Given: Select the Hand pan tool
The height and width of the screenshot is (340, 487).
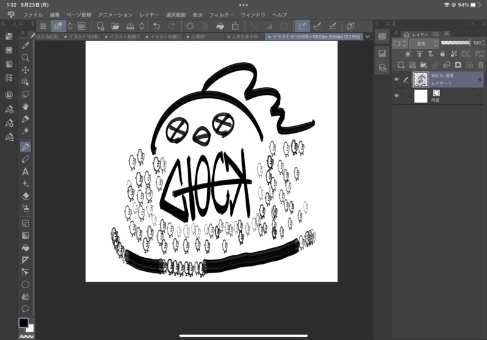Looking at the screenshot, I should (26, 107).
